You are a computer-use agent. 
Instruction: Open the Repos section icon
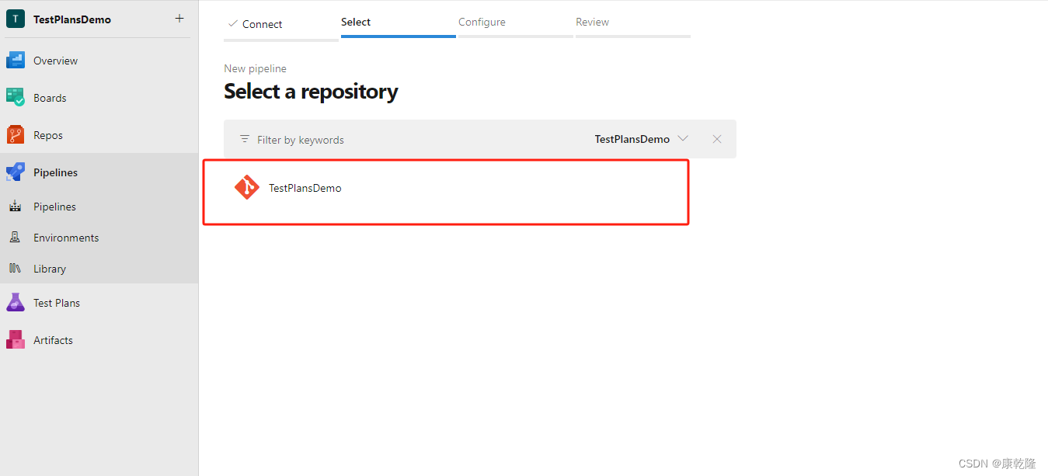(16, 135)
